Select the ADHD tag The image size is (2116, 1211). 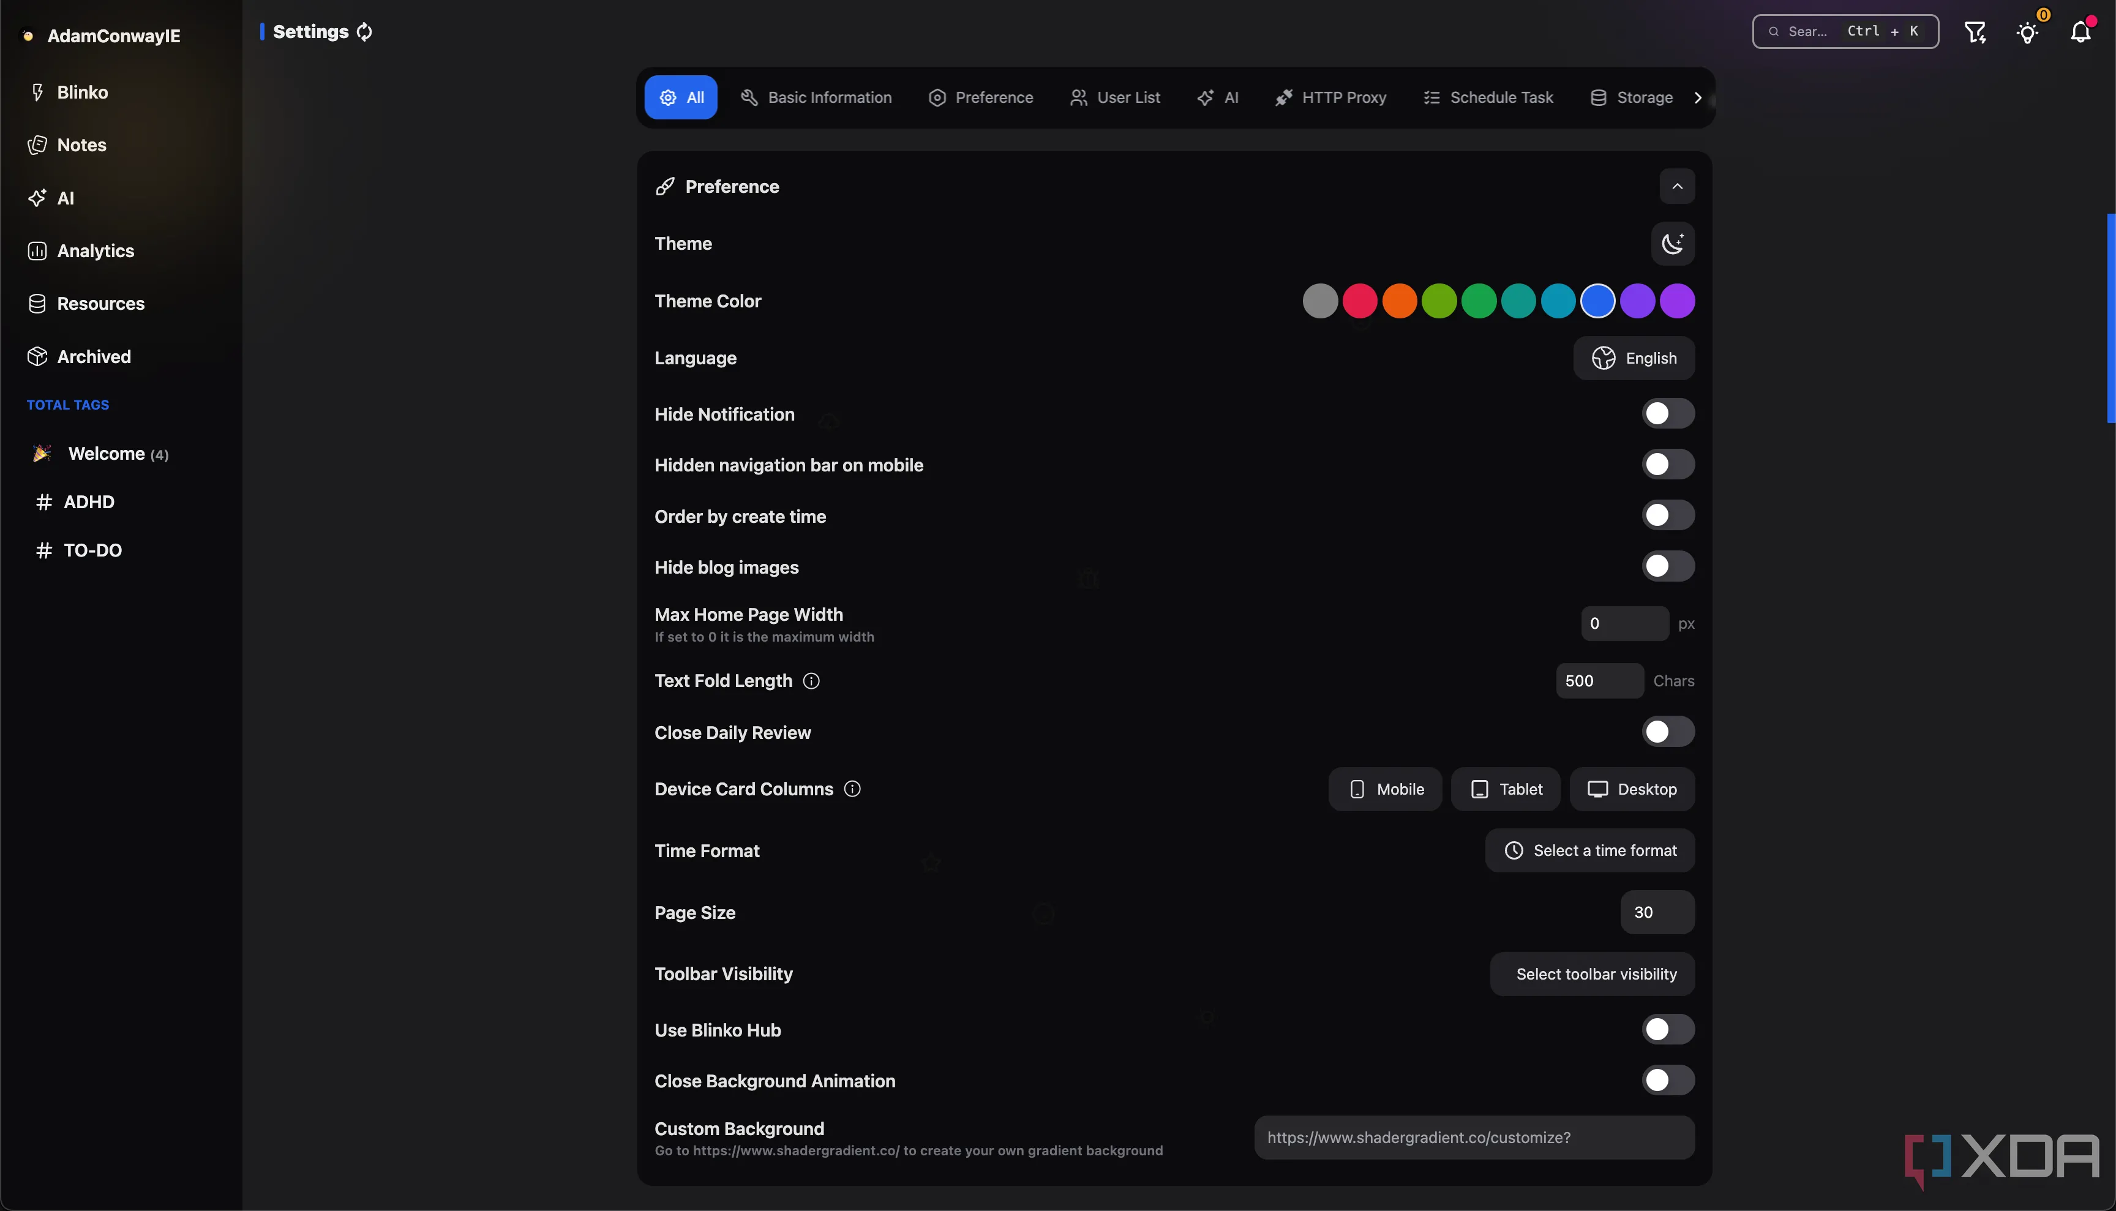pyautogui.click(x=77, y=503)
